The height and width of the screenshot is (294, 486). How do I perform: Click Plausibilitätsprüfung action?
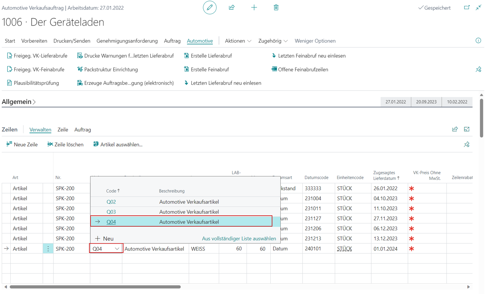(x=36, y=83)
